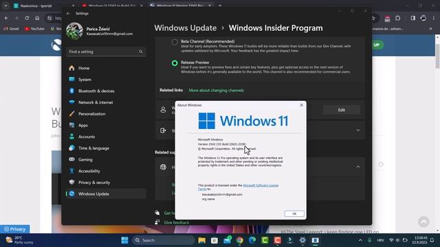
Task: Open Accounts settings page
Action: click(106, 137)
